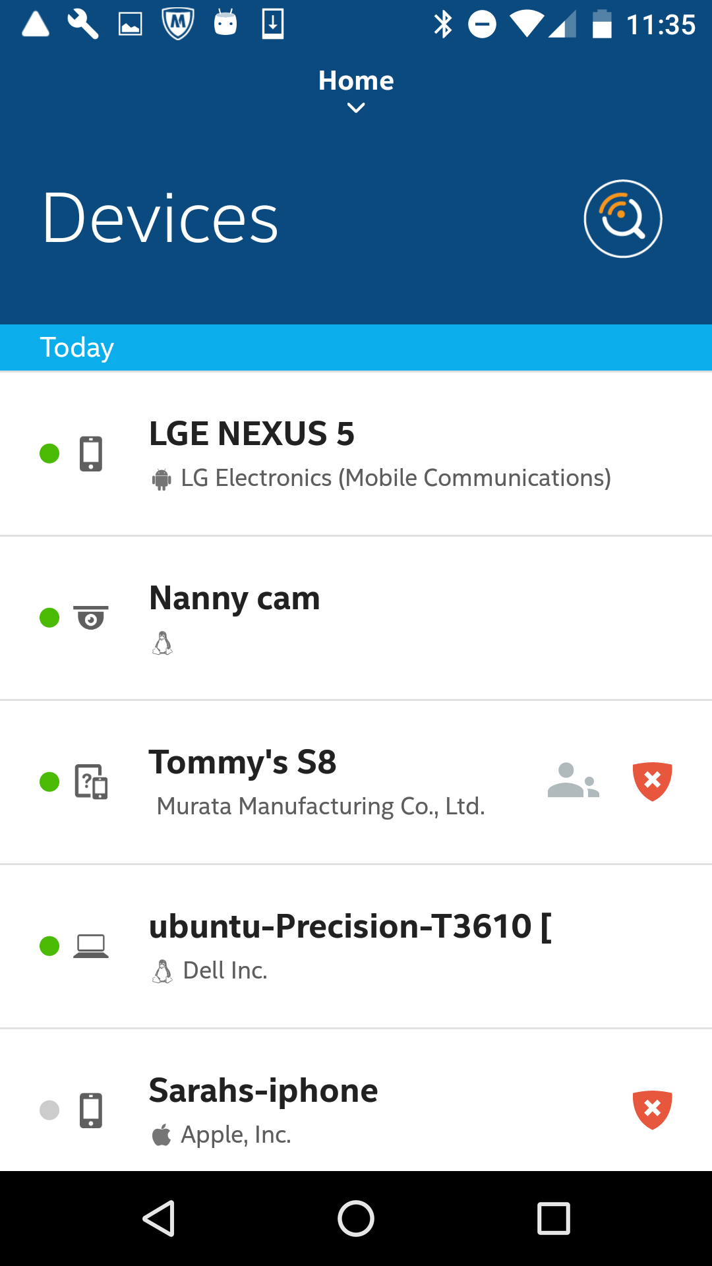Tap the unknown device icon for Tommy's S8

91,782
